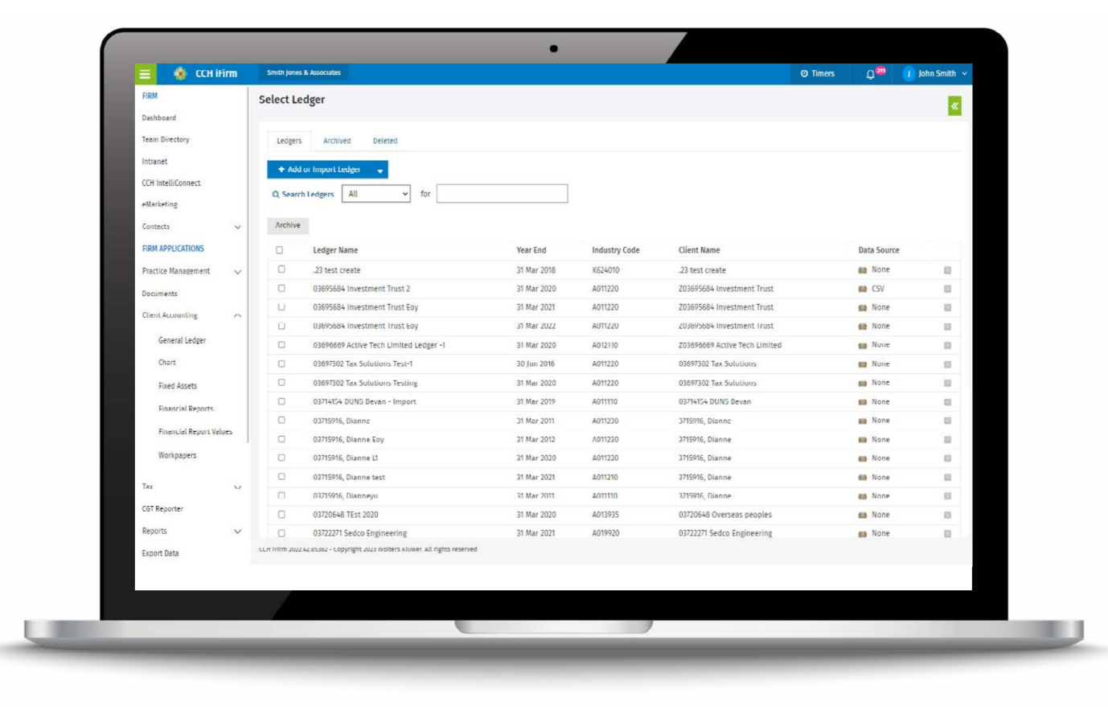Viewport: 1108px width, 715px height.
Task: Switch to the Deleted tab
Action: tap(384, 141)
